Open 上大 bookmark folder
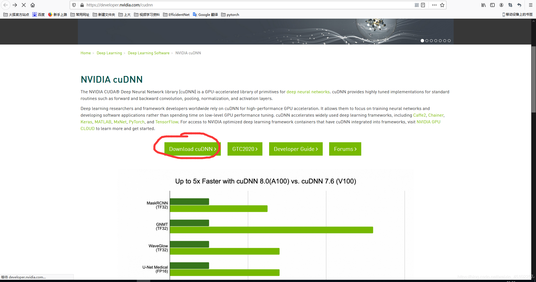This screenshot has width=536, height=282. tap(125, 14)
